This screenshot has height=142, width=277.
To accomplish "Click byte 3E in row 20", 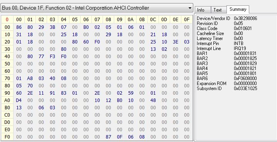I will coord(176,42).
